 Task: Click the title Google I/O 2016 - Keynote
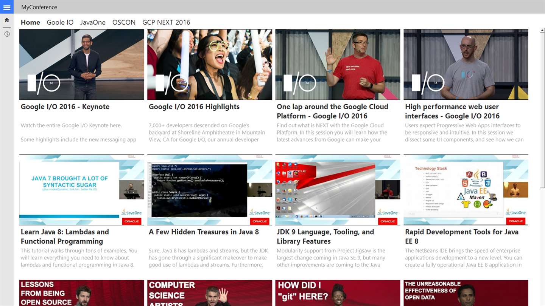point(65,107)
